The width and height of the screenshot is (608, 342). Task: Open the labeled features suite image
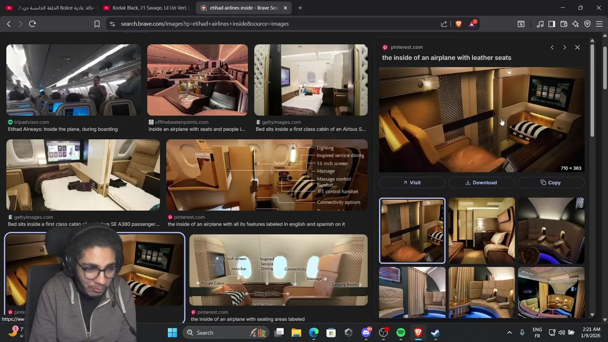pyautogui.click(x=267, y=175)
